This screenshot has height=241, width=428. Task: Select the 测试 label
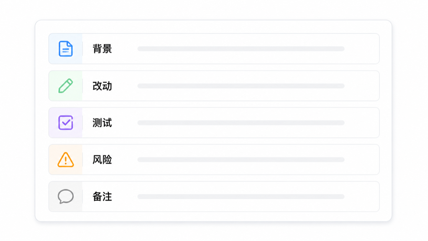click(102, 122)
